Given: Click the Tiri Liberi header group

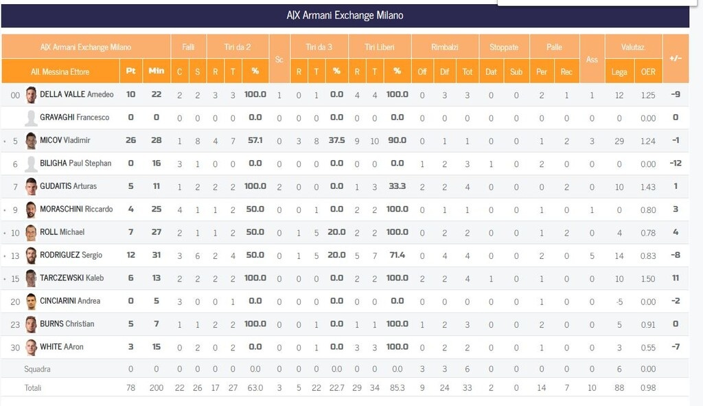Looking at the screenshot, I should point(380,47).
